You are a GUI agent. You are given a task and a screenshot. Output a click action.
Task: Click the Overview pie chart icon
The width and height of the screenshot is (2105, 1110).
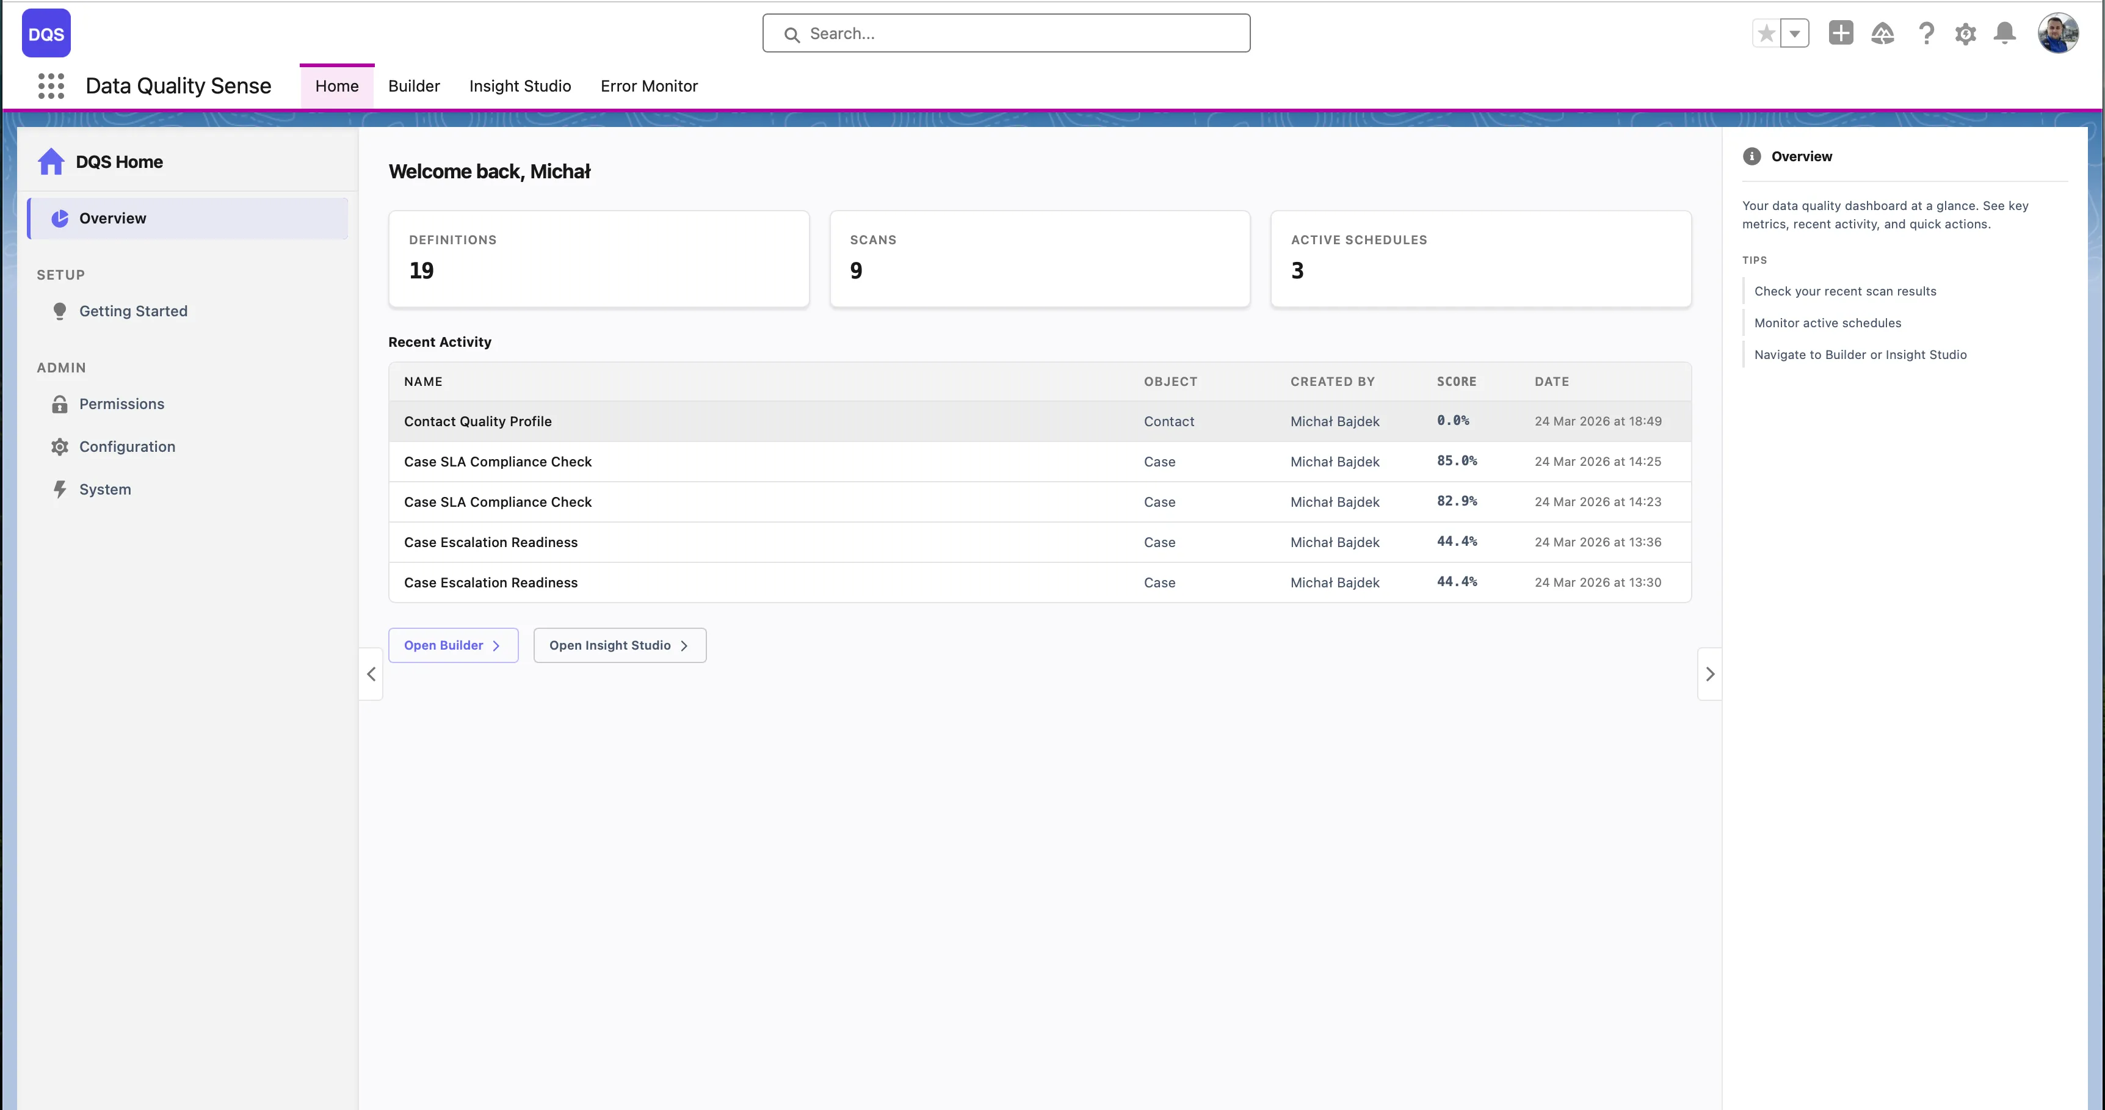coord(60,218)
